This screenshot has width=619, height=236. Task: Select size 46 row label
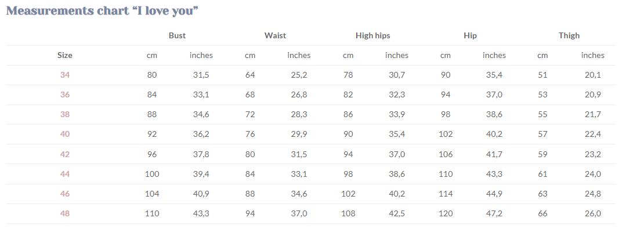tap(65, 193)
